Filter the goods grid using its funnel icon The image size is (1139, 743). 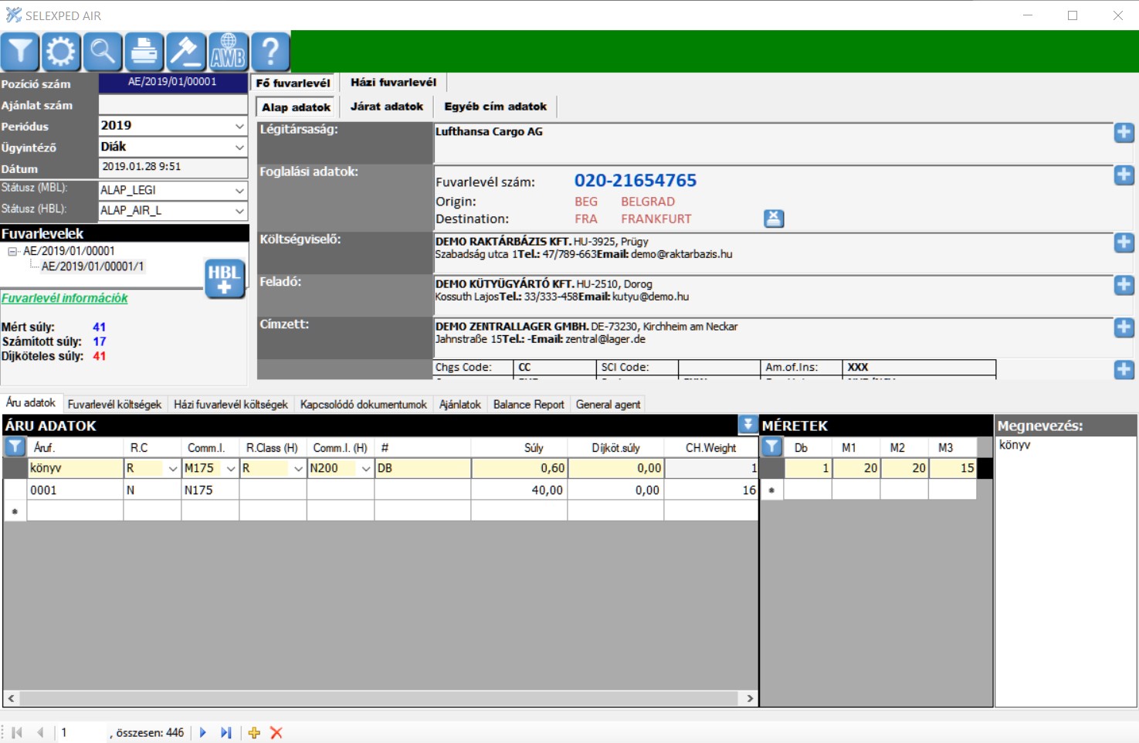click(x=15, y=446)
